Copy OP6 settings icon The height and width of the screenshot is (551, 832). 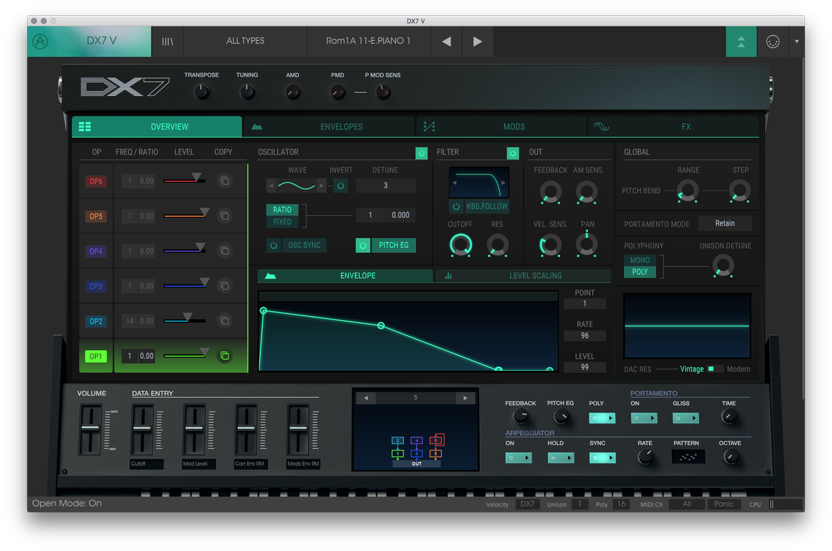click(224, 181)
